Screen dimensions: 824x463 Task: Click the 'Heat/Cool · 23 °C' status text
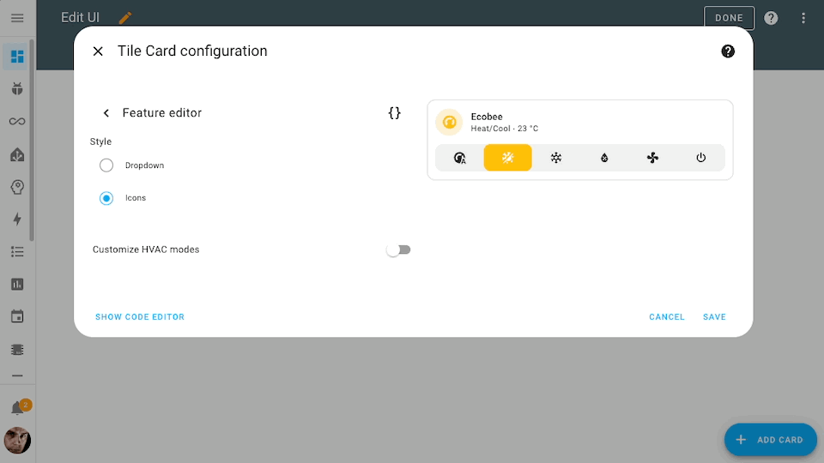click(505, 129)
